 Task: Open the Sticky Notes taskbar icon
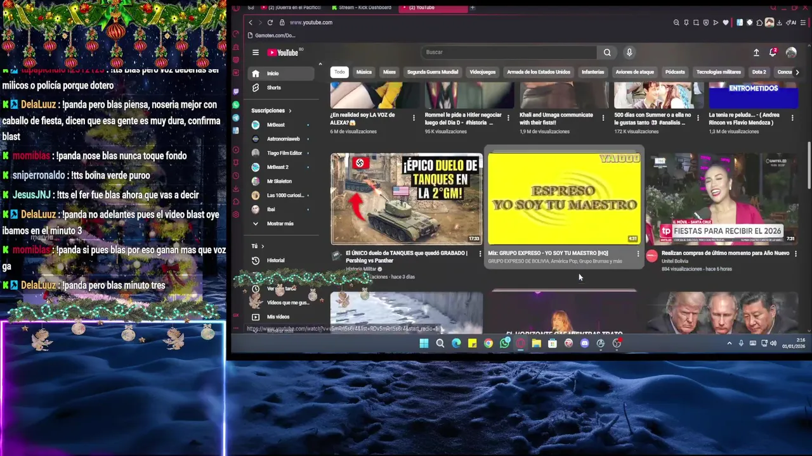point(472,343)
